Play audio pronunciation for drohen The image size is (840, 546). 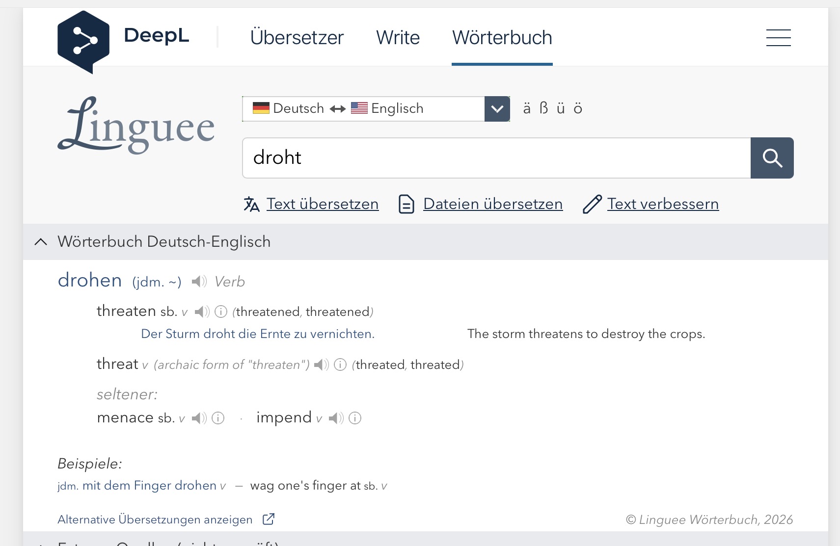point(199,282)
